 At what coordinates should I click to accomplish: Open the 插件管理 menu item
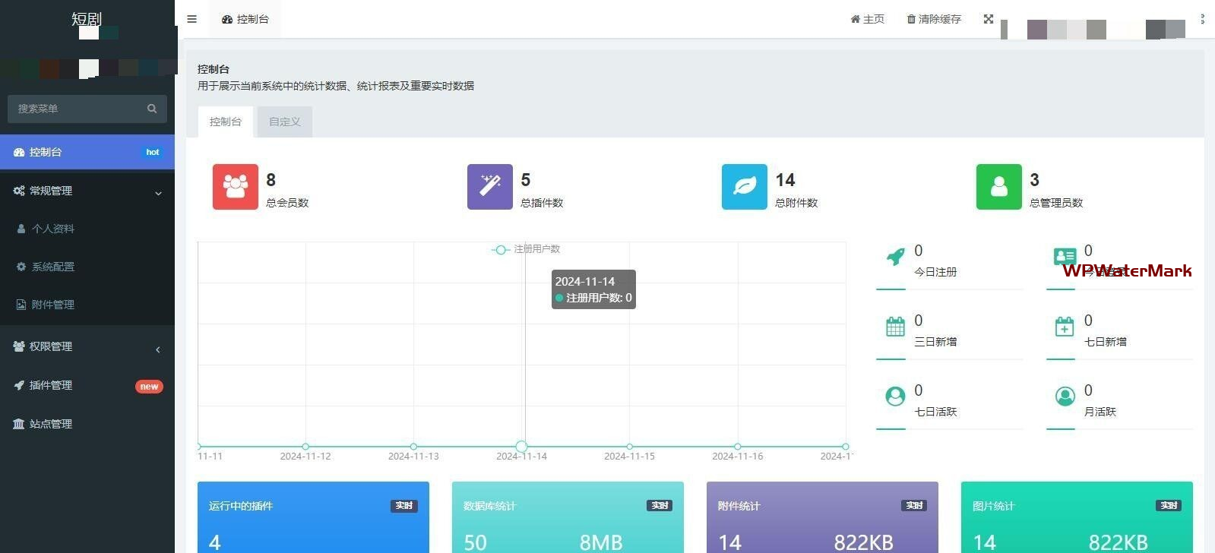pos(51,385)
